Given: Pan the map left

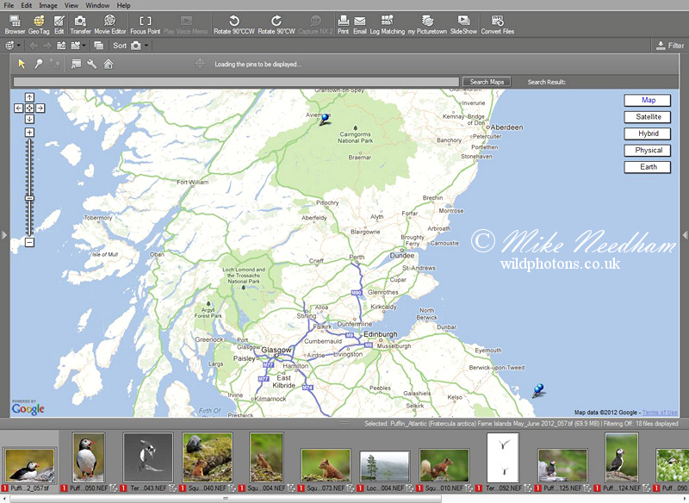Looking at the screenshot, I should pyautogui.click(x=18, y=108).
